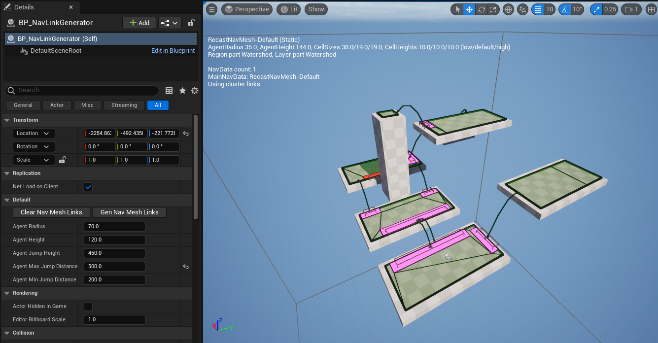Select the General filter tab
This screenshot has height=343, width=658.
(23, 105)
